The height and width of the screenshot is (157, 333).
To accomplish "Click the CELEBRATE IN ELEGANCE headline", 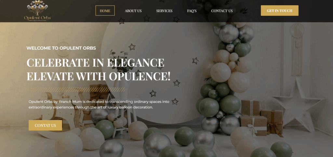I will 95,63.
